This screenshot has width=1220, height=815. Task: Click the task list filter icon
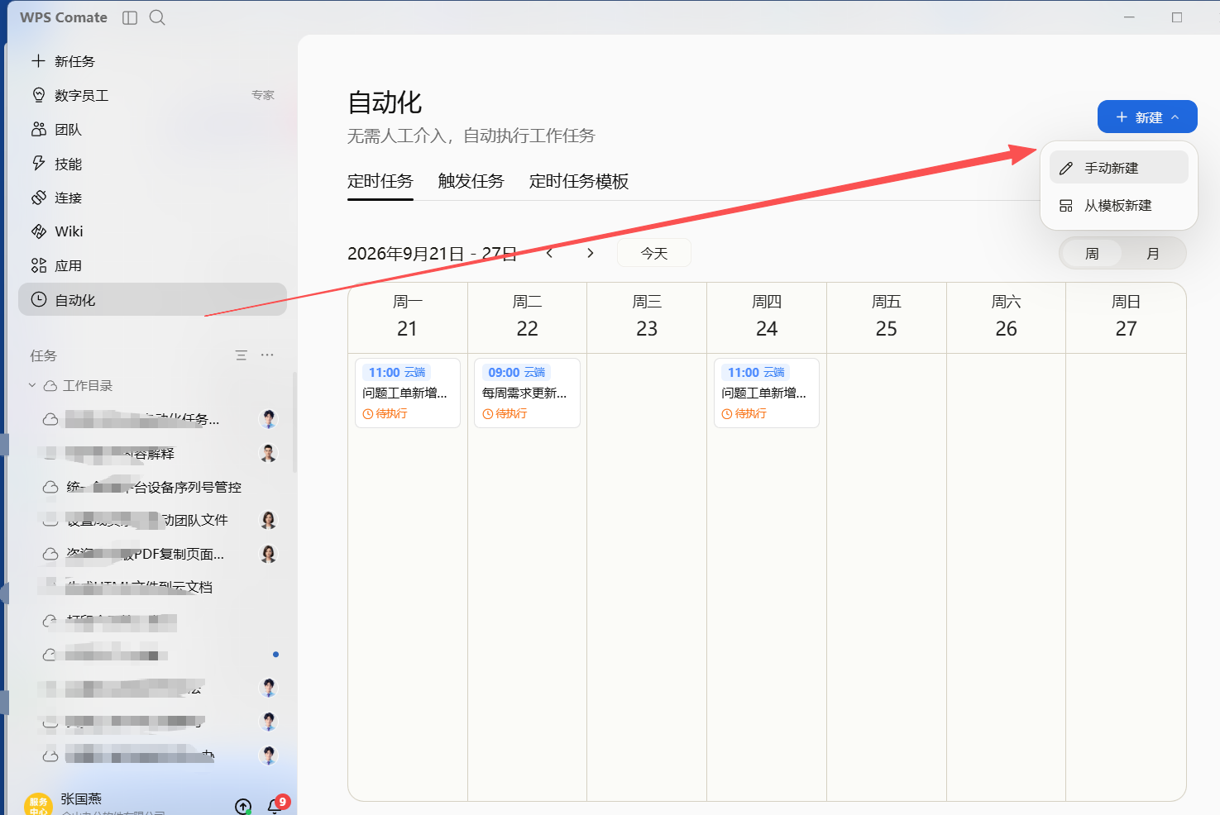point(242,355)
